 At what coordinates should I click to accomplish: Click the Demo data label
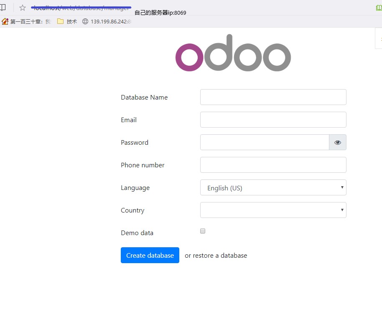click(x=137, y=233)
